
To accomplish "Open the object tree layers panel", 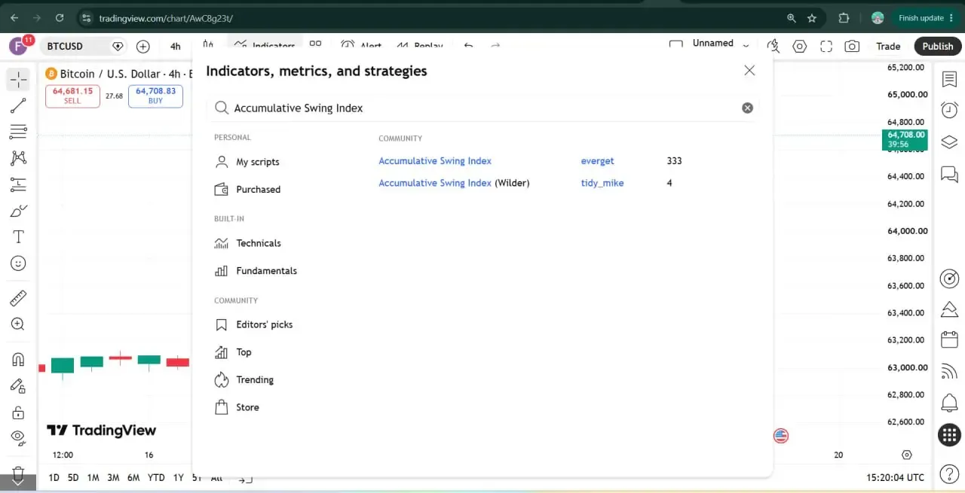I will tap(949, 142).
